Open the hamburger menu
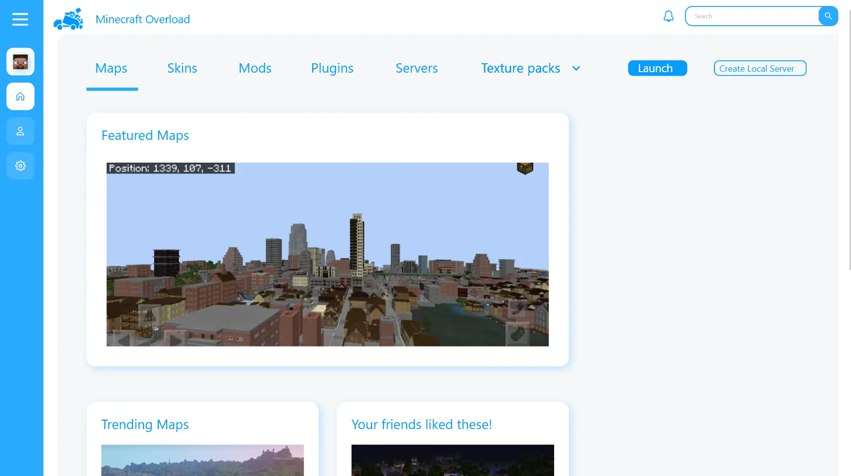Viewport: 851px width, 476px height. pyautogui.click(x=20, y=19)
